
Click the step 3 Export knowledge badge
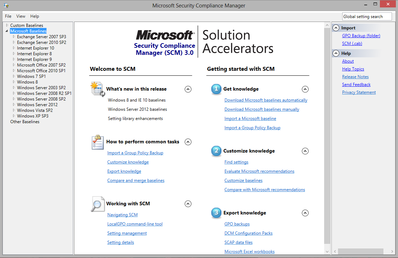coord(216,213)
